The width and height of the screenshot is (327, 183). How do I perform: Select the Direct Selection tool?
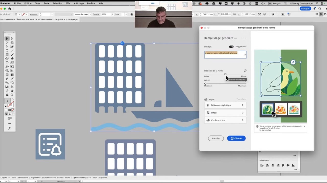click(x=12, y=39)
